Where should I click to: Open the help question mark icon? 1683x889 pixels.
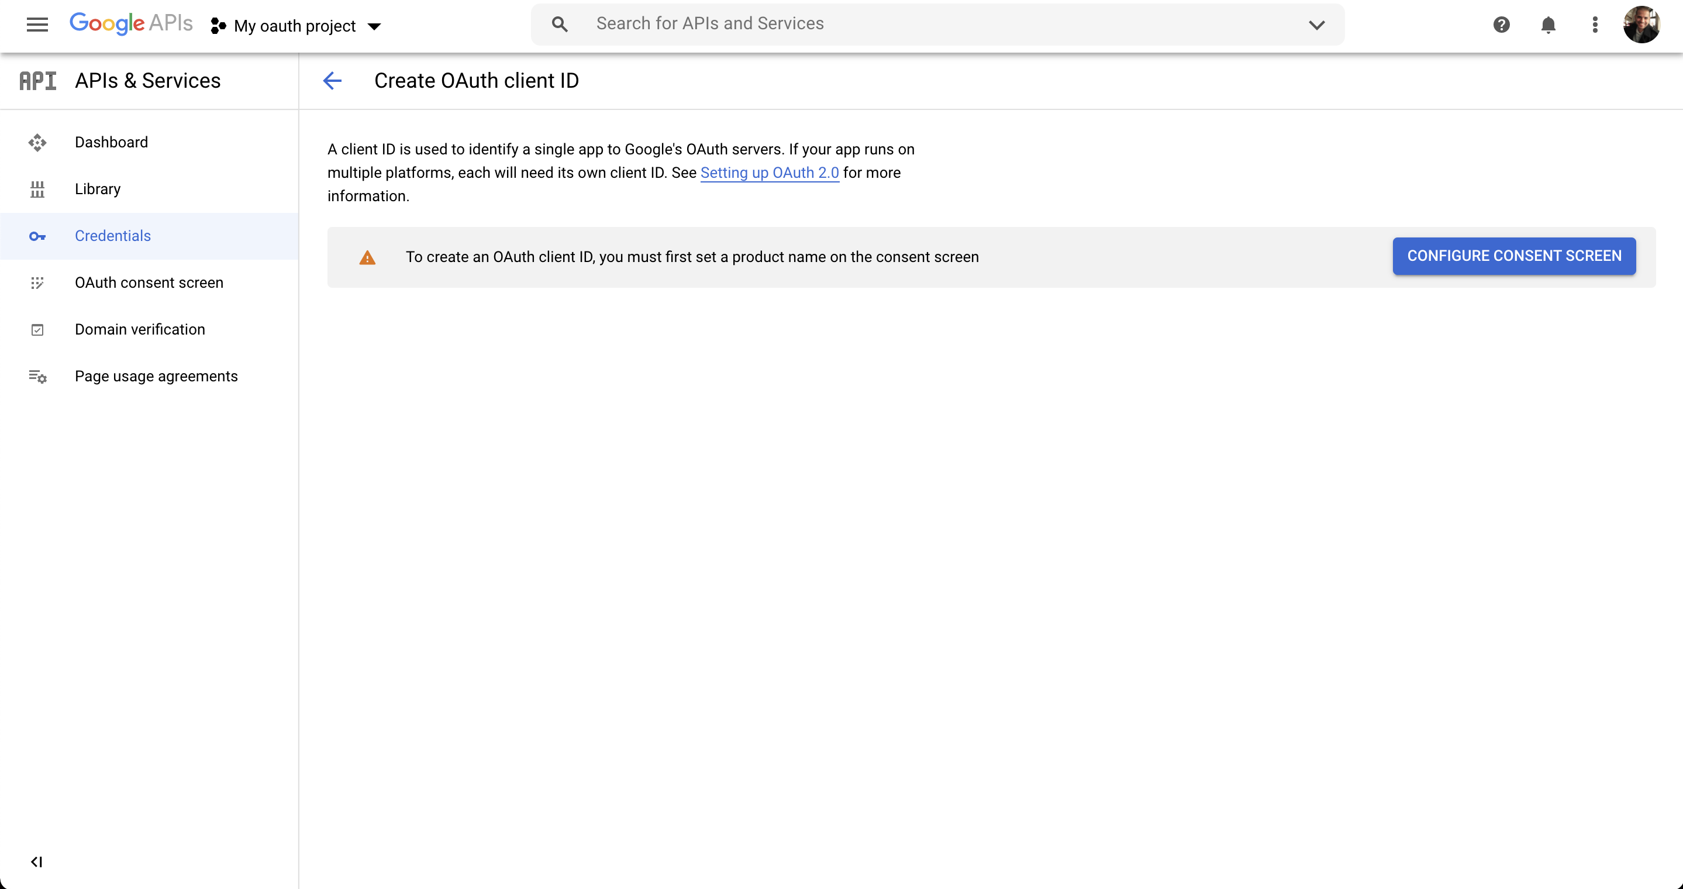pyautogui.click(x=1501, y=25)
